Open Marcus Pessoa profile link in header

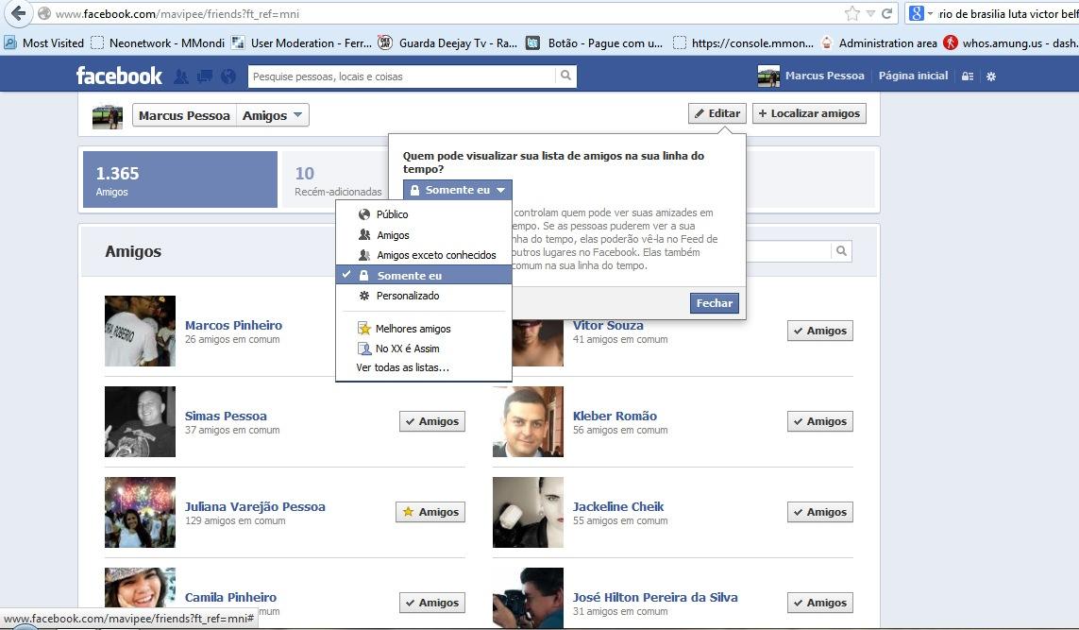(x=824, y=76)
